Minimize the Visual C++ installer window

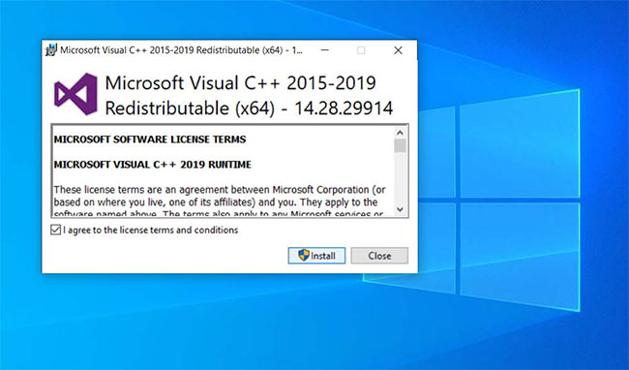325,50
